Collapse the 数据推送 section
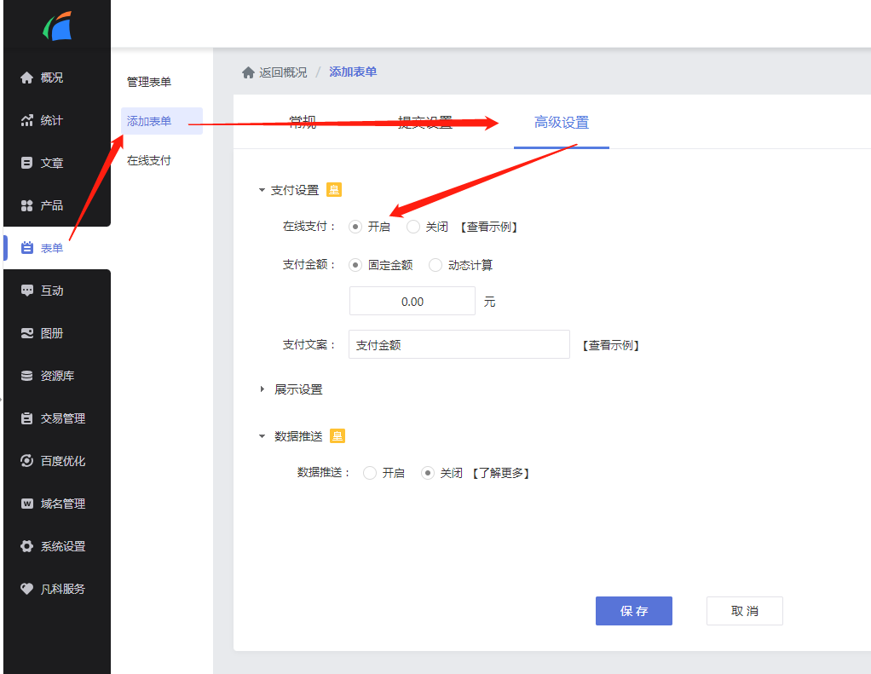Image resolution: width=871 pixels, height=674 pixels. (x=262, y=436)
